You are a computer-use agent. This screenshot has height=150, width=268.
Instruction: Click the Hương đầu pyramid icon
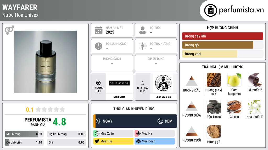pos(192,81)
